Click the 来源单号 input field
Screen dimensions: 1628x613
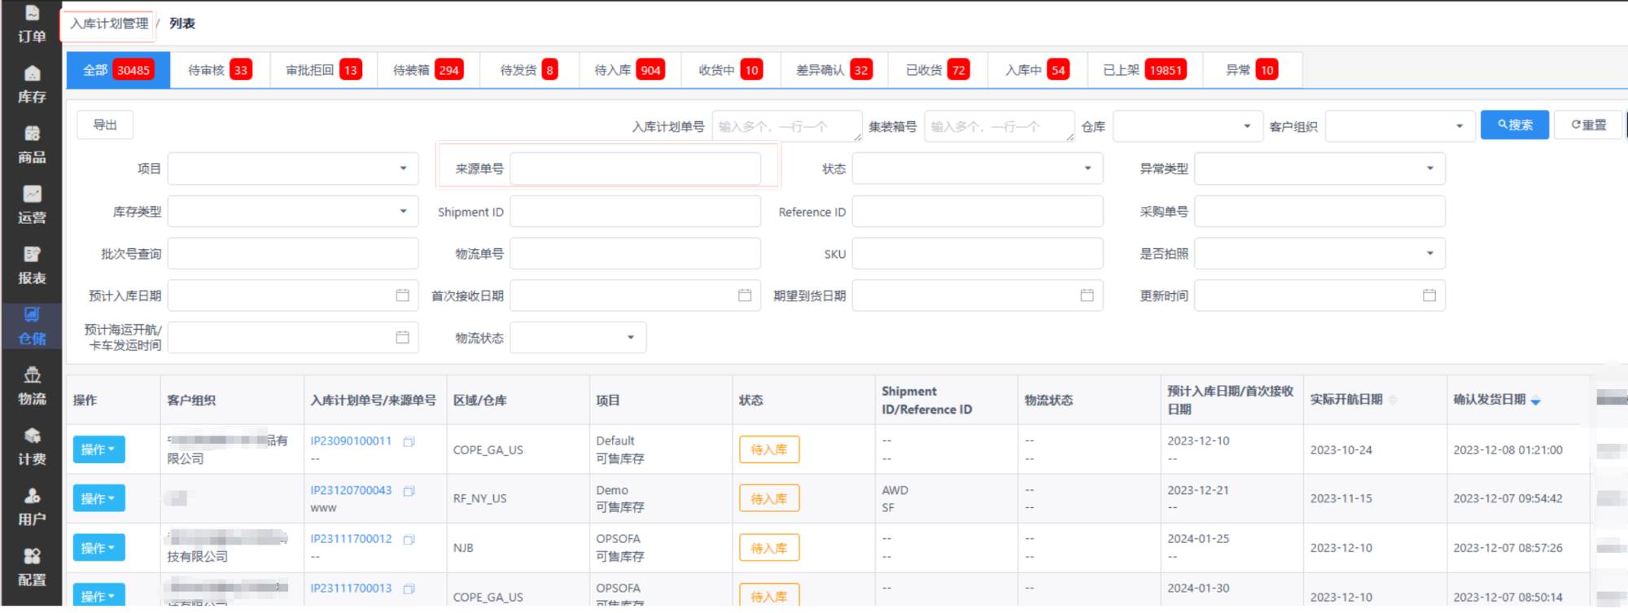pyautogui.click(x=635, y=169)
